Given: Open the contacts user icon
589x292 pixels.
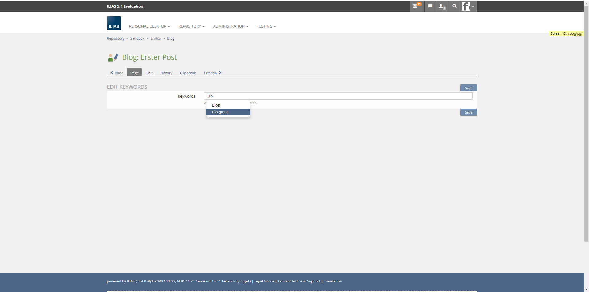Looking at the screenshot, I should (442, 6).
